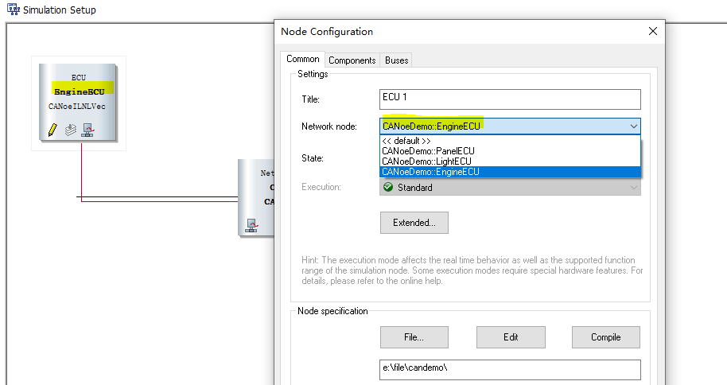The width and height of the screenshot is (727, 385).
Task: Click the network icon on the partially hidden block
Action: tap(252, 226)
